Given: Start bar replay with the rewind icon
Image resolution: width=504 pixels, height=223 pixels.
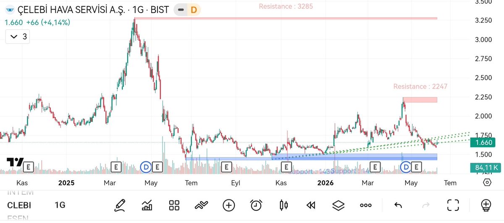Looking at the screenshot, I should 311,205.
